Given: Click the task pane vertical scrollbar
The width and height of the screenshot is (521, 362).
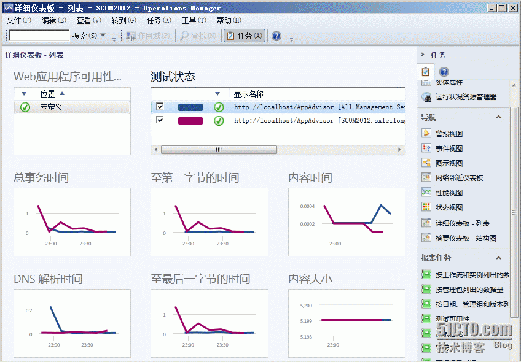Looking at the screenshot, I should (x=514, y=212).
